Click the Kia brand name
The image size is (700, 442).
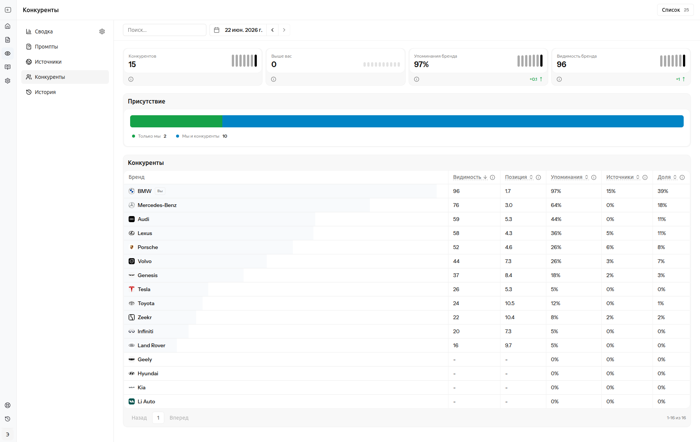tap(142, 387)
